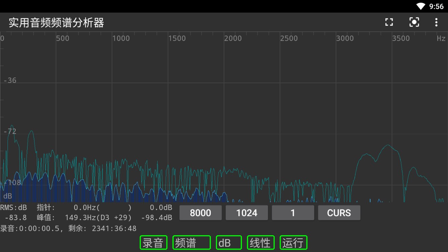Tap the -72 dB axis label

10,132
